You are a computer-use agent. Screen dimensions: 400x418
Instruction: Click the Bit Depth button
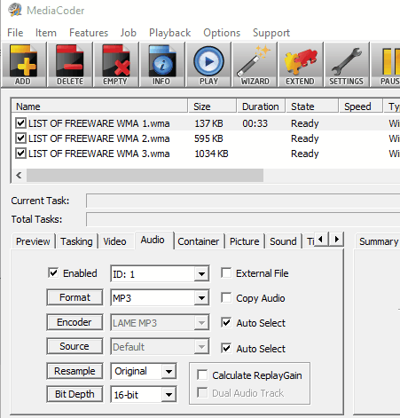[x=75, y=394]
